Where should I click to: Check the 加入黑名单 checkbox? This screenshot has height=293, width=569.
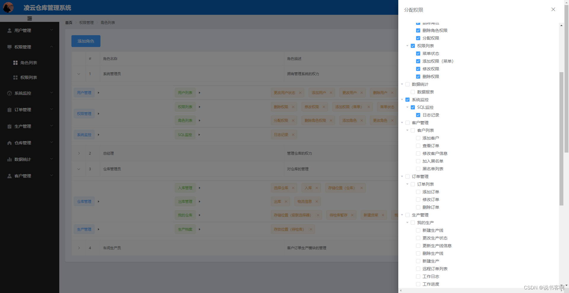coord(418,161)
